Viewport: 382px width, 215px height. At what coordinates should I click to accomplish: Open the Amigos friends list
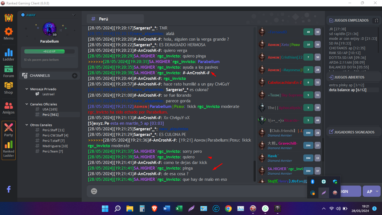pyautogui.click(x=9, y=108)
